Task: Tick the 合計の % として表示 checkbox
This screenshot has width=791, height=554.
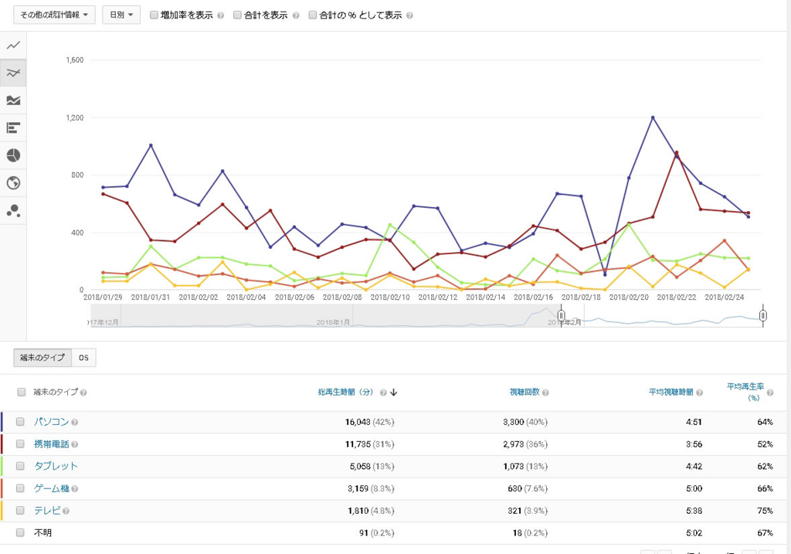Action: [x=313, y=15]
